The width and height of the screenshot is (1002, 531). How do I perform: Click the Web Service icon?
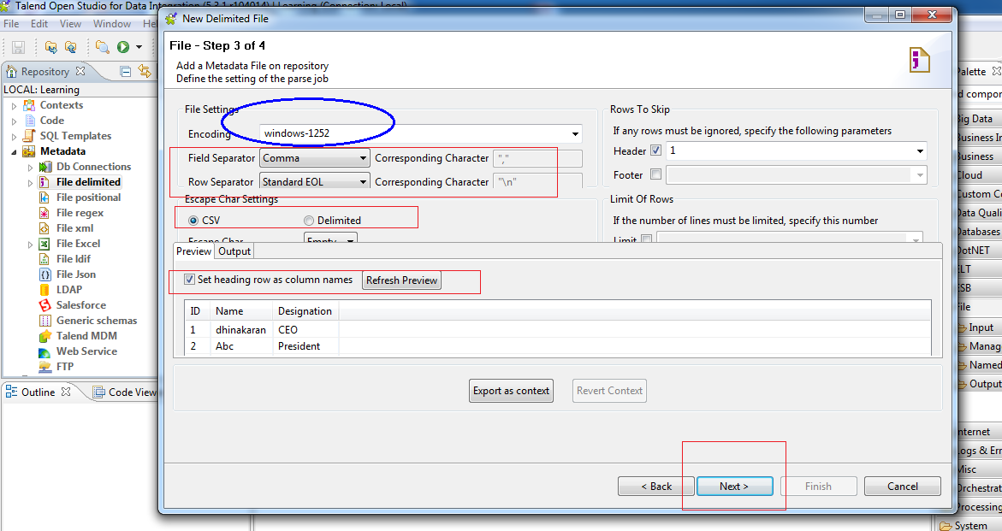pos(44,351)
